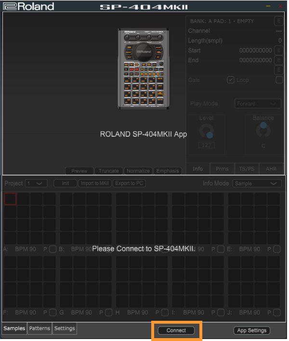Click the Init button
The height and width of the screenshot is (341, 289).
(x=65, y=183)
